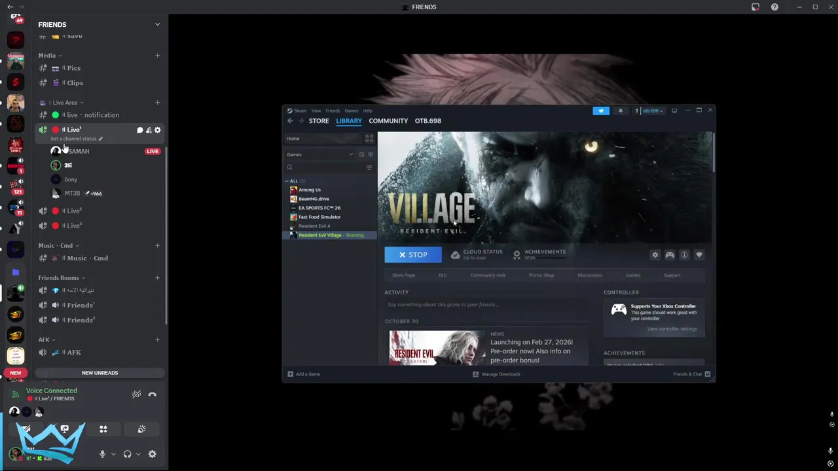Open the Games filter dropdown in Steam
The height and width of the screenshot is (471, 838).
coord(320,154)
